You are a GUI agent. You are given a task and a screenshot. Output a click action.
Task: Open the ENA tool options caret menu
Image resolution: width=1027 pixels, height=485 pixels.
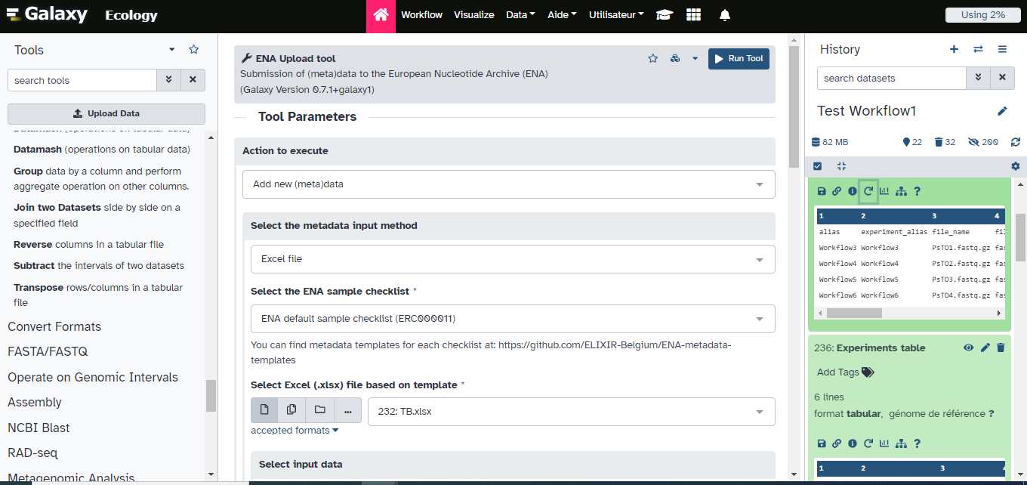click(x=695, y=59)
